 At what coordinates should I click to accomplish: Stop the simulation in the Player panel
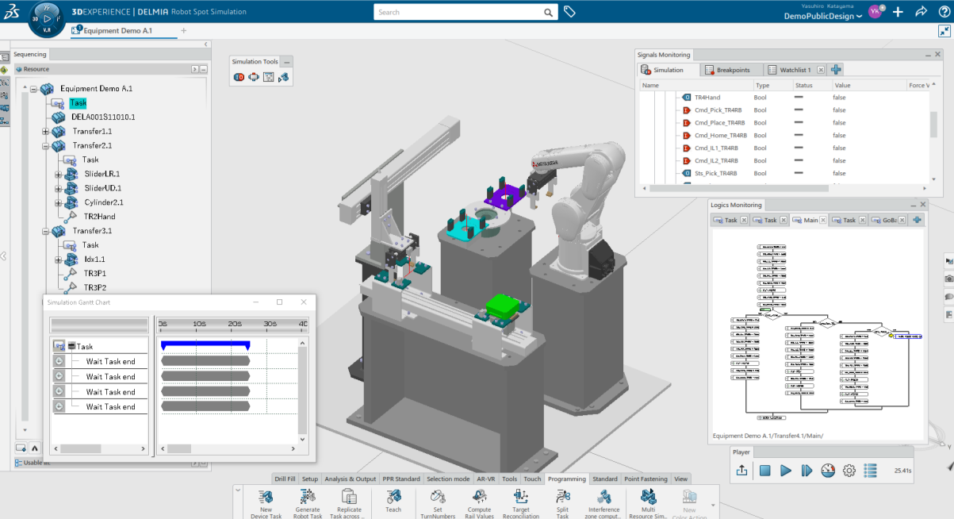[x=764, y=471]
